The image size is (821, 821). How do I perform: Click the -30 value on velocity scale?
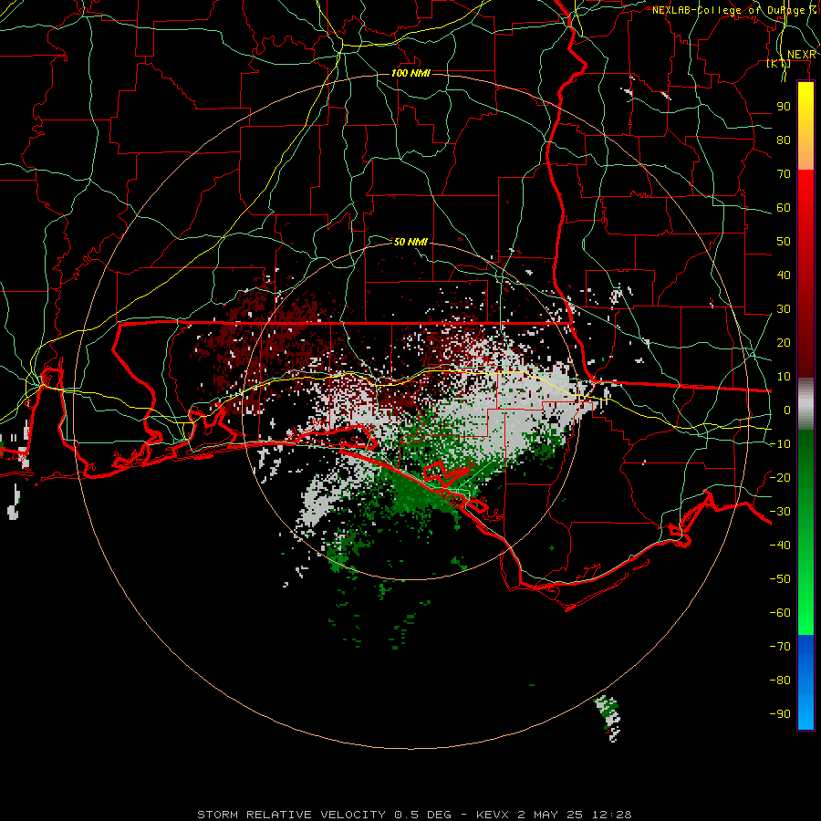point(781,512)
